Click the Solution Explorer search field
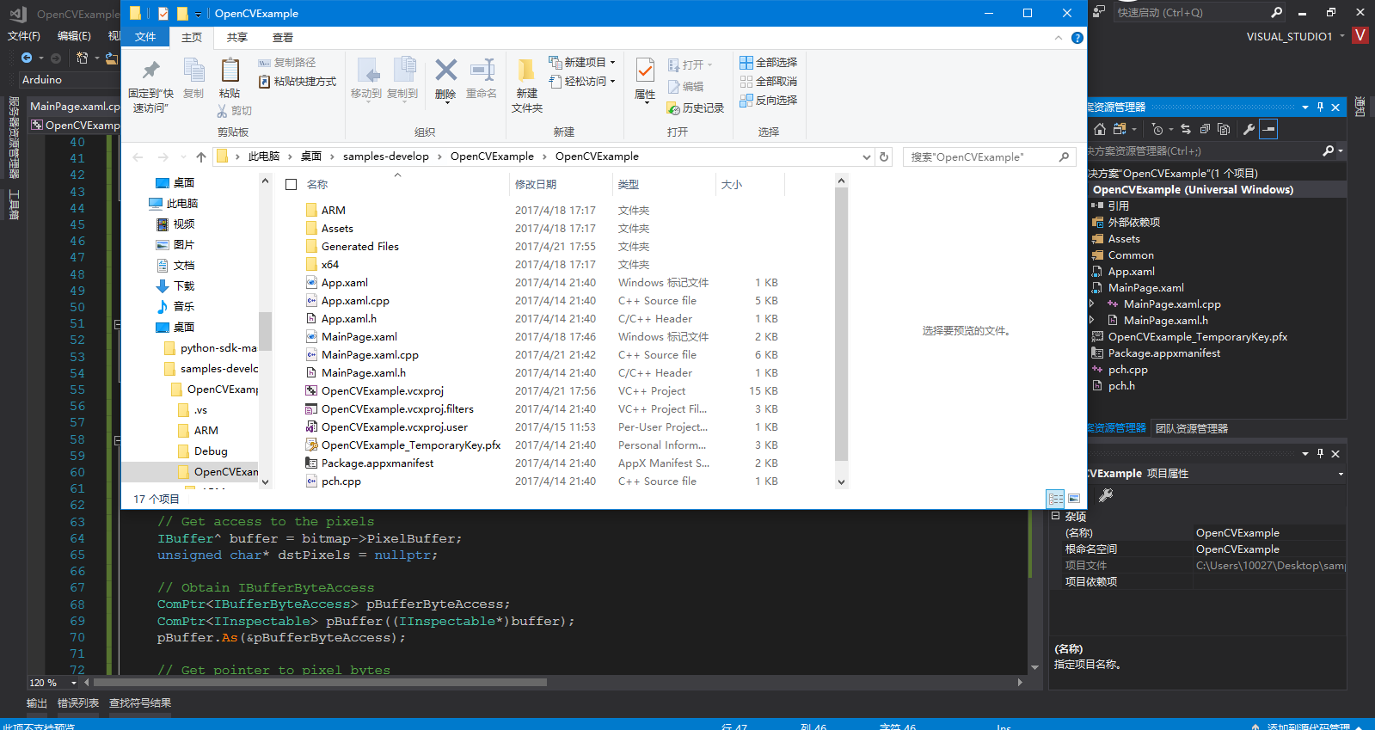This screenshot has width=1375, height=730. pos(1204,151)
